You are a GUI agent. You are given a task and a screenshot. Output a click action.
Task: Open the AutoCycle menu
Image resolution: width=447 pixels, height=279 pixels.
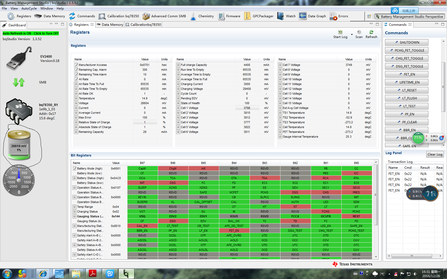pos(29,9)
